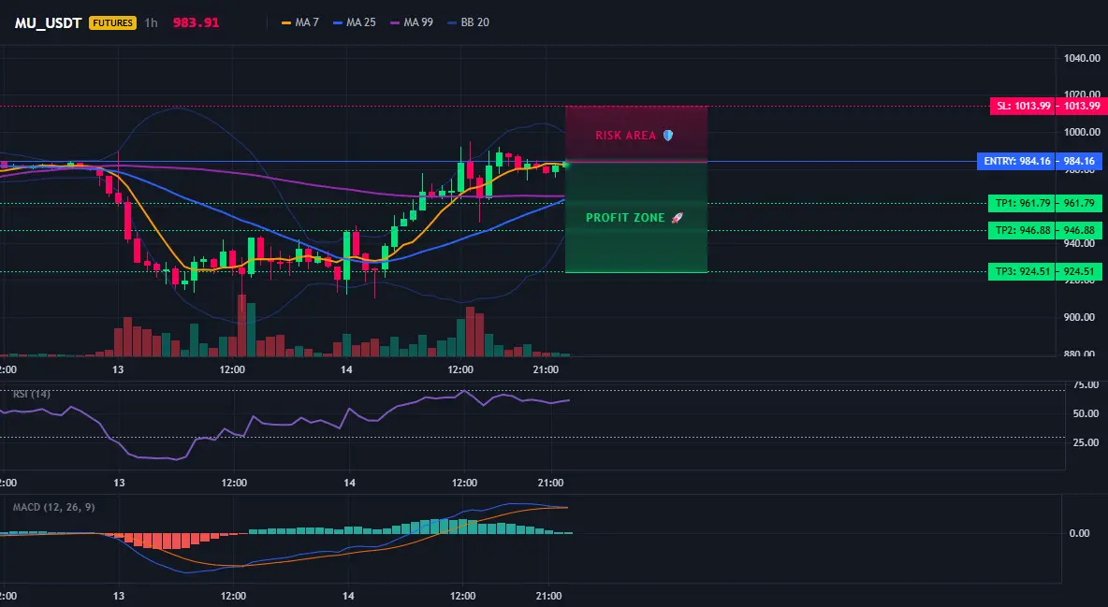This screenshot has width=1108, height=607.
Task: Click the RISK AREA label
Action: (x=625, y=135)
